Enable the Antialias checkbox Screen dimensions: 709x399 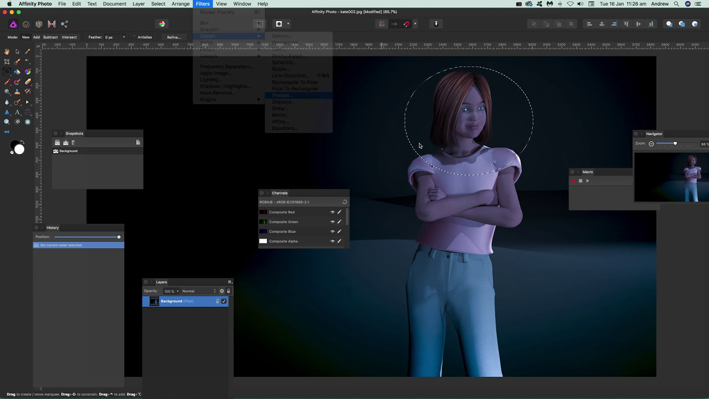[134, 37]
